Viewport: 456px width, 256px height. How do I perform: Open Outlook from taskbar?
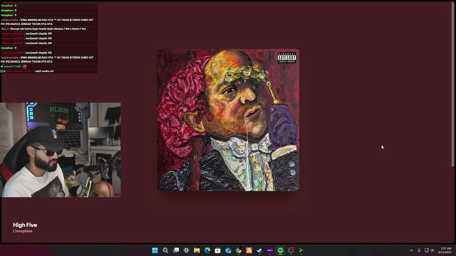coord(228,250)
